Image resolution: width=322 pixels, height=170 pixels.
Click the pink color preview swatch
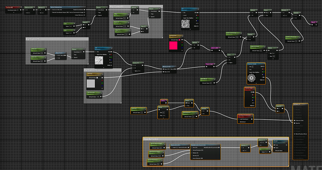(173, 46)
